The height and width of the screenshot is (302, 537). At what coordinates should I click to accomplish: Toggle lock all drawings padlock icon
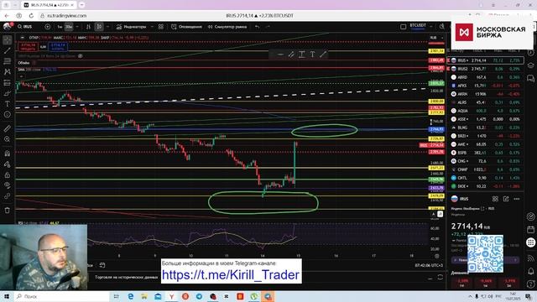point(8,175)
